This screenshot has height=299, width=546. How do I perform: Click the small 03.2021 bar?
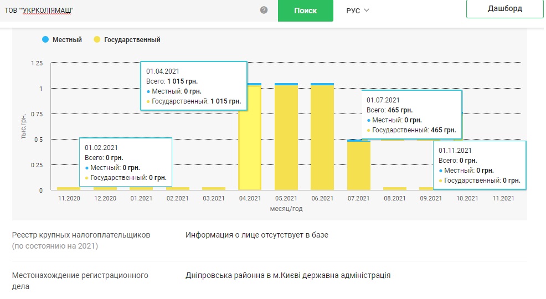pos(214,189)
